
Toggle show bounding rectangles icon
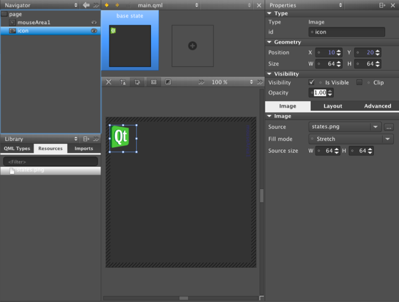click(154, 82)
